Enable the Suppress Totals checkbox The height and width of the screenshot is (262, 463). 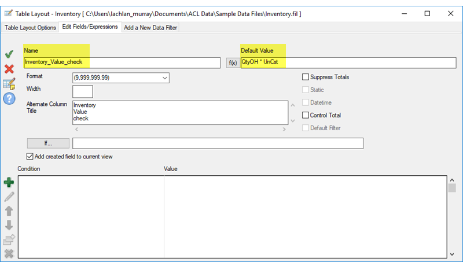point(306,77)
